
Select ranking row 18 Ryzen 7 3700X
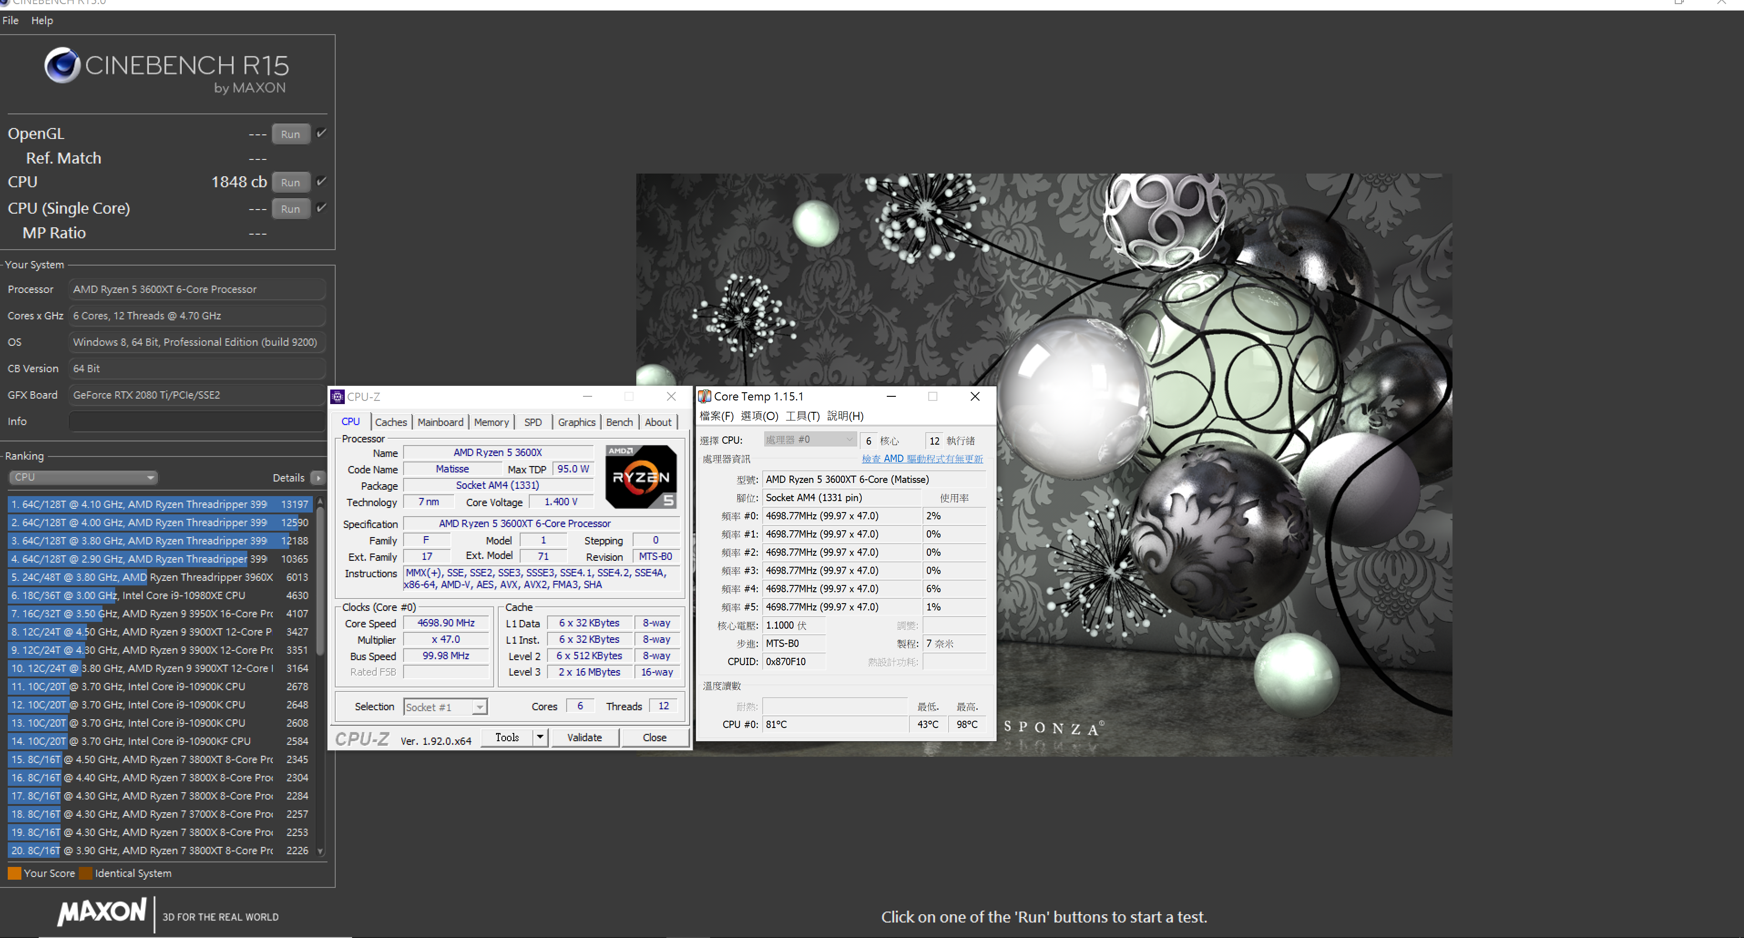coord(160,814)
